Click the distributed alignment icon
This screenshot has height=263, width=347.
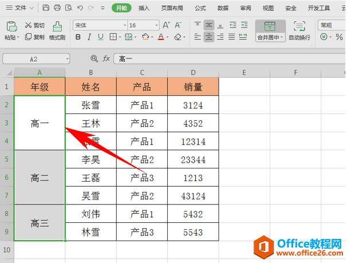click(243, 37)
